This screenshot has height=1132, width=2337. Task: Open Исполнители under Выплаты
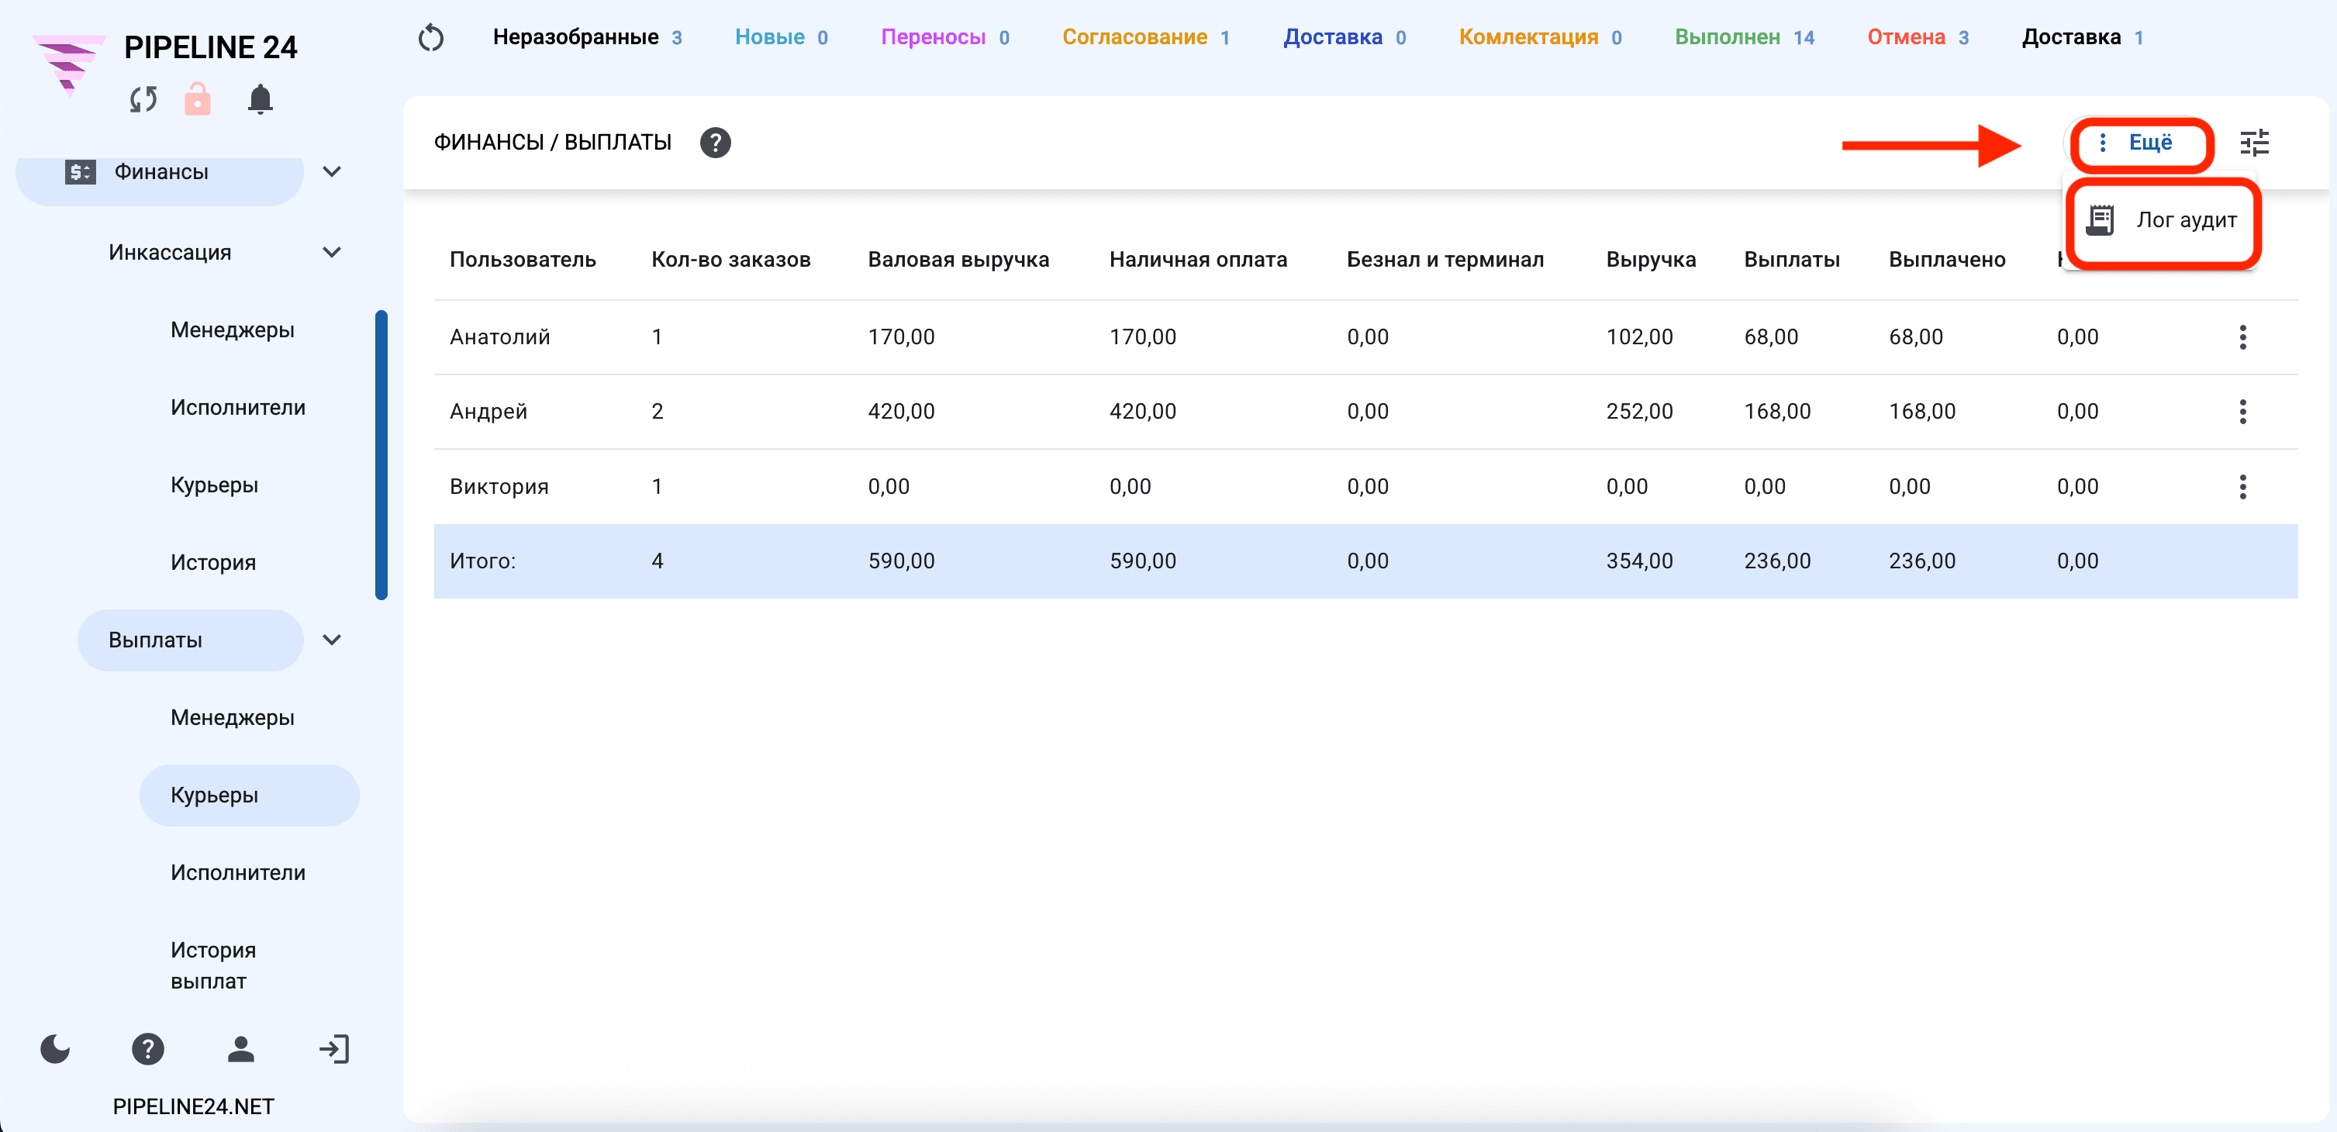coord(238,872)
